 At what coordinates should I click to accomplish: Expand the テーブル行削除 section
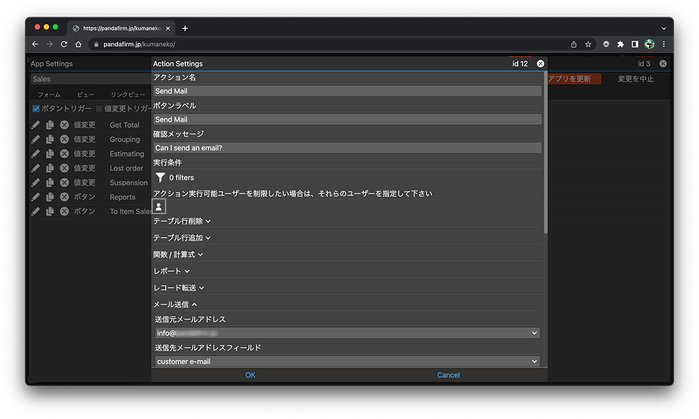181,221
